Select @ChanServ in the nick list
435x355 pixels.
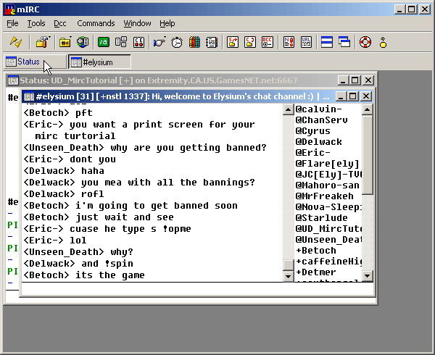pos(321,120)
